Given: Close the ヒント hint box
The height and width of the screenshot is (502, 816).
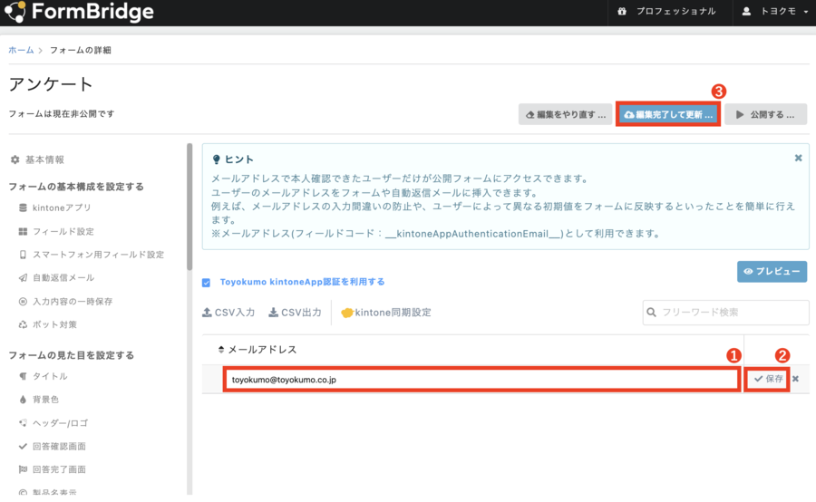Looking at the screenshot, I should pyautogui.click(x=798, y=159).
